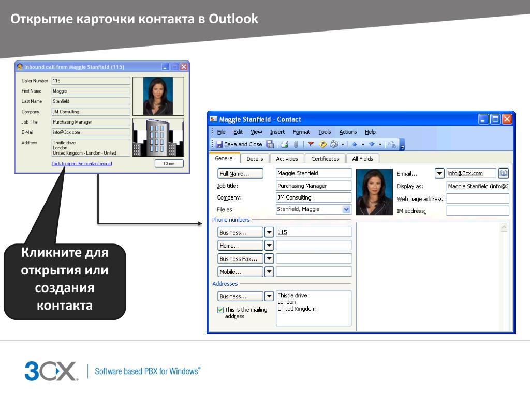The image size is (530, 397).
Task: Click the Web page address field
Action: (x=478, y=198)
